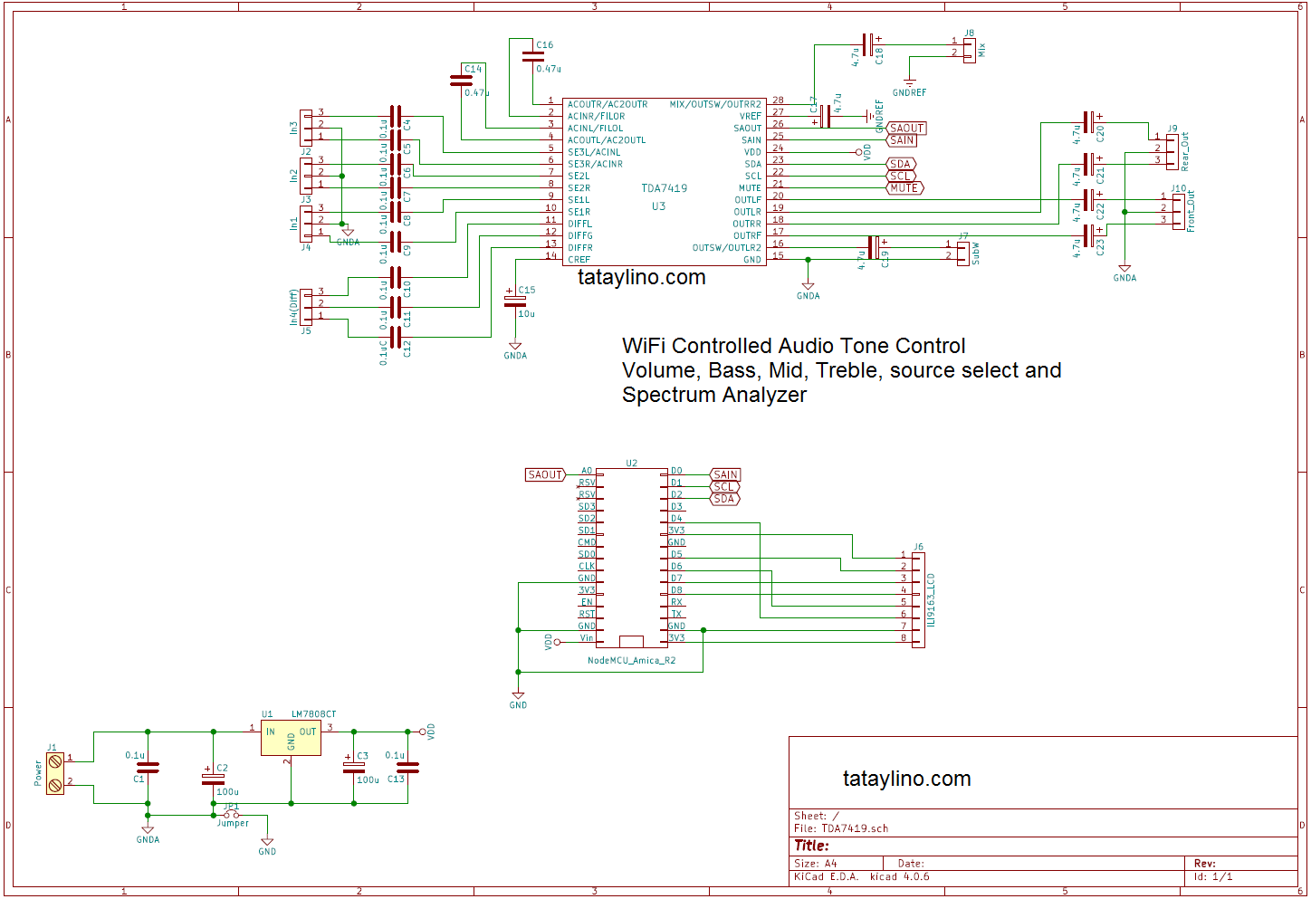The image size is (1311, 899).
Task: Click the In3 input connector J2
Action: (x=306, y=127)
